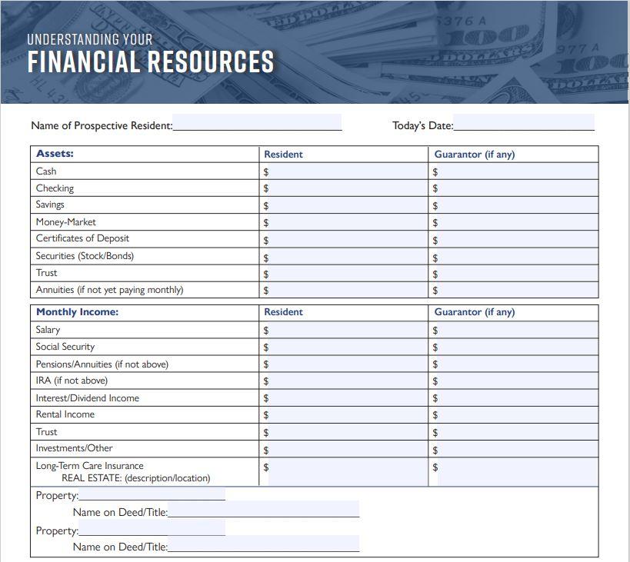The width and height of the screenshot is (630, 562).
Task: Click the Guarantor Cash amount field
Action: point(518,171)
